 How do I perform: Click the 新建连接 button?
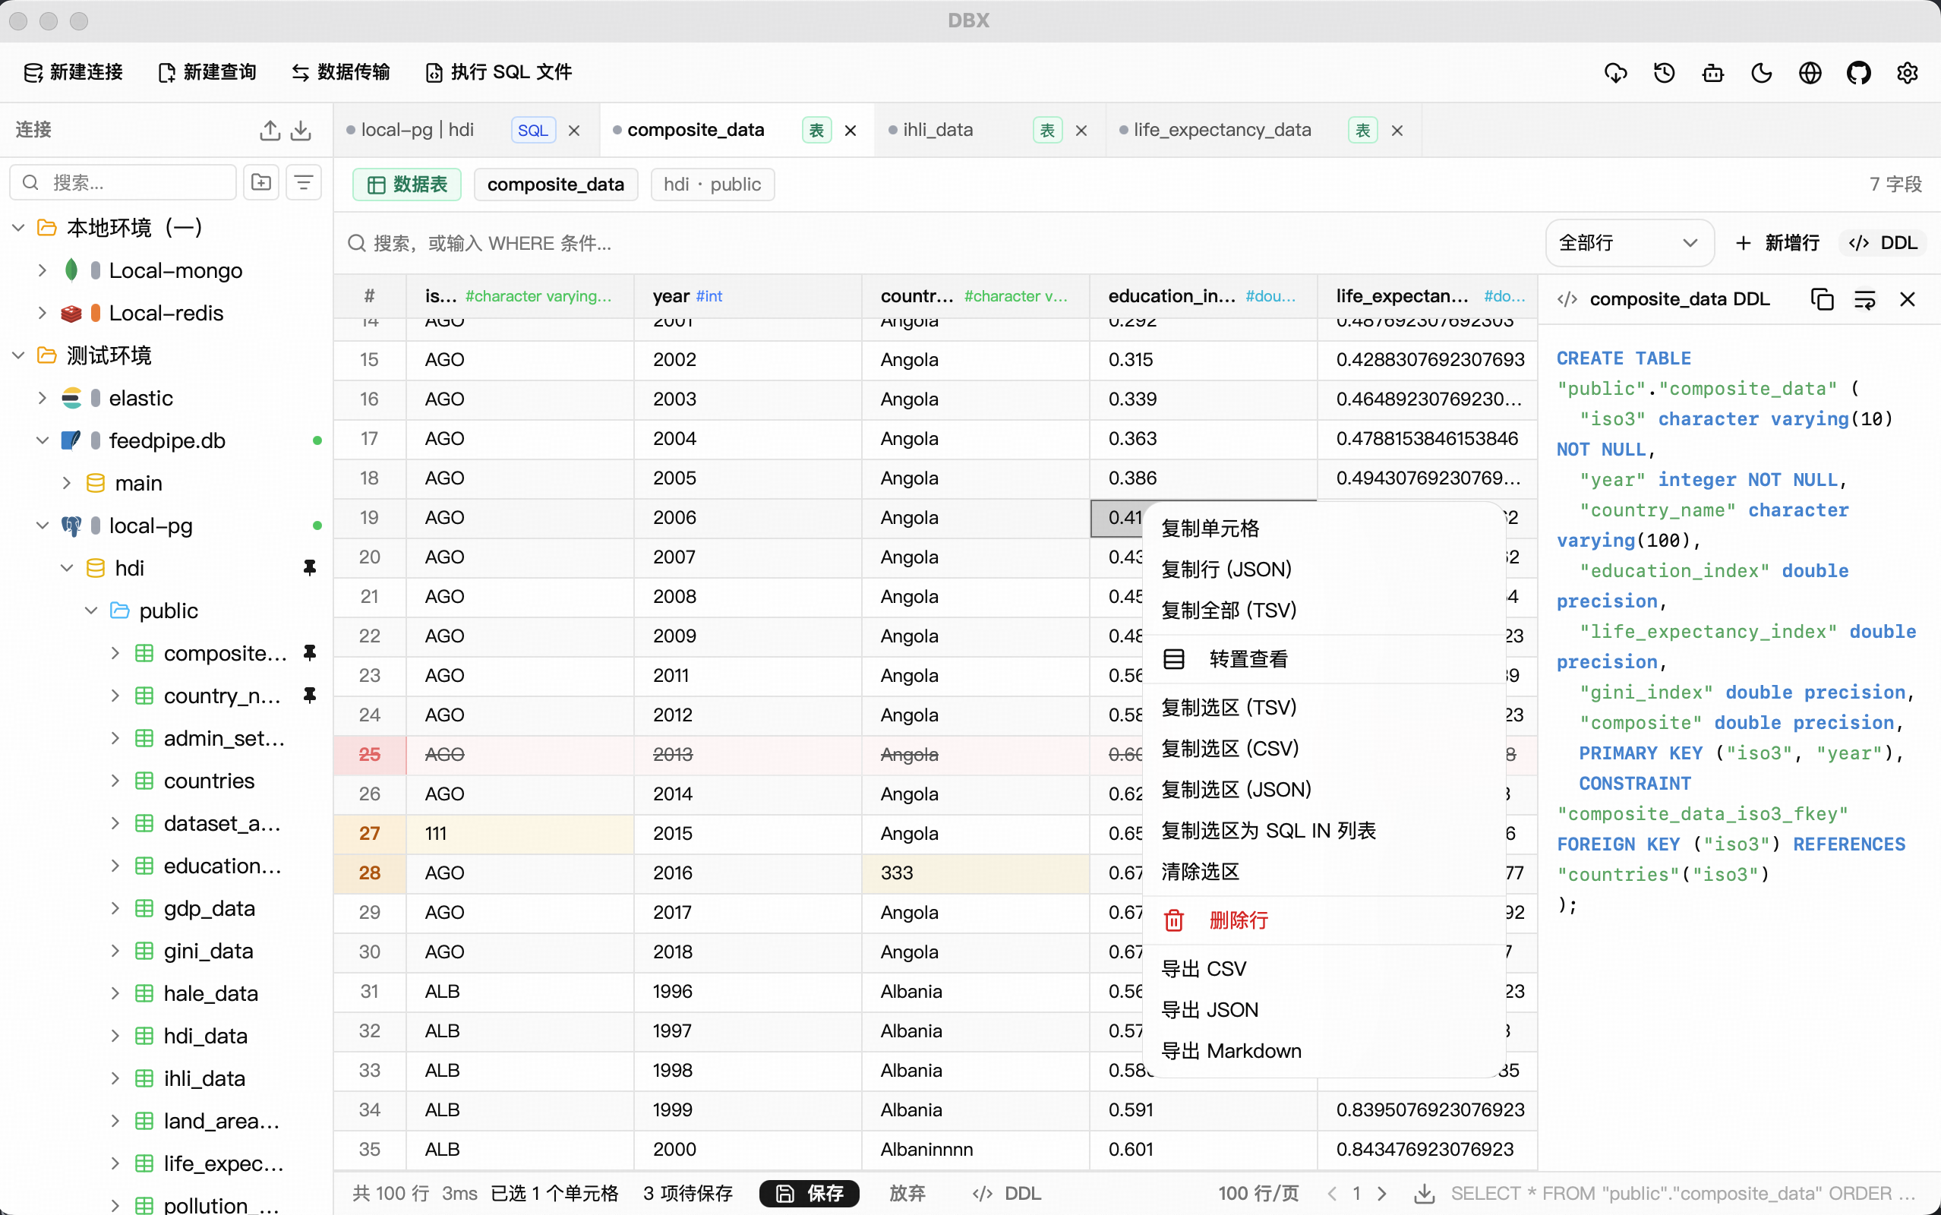pos(73,72)
